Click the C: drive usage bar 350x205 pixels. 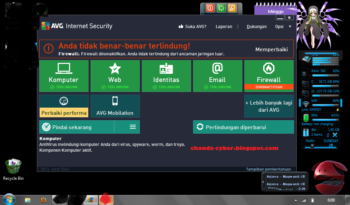(x=325, y=86)
